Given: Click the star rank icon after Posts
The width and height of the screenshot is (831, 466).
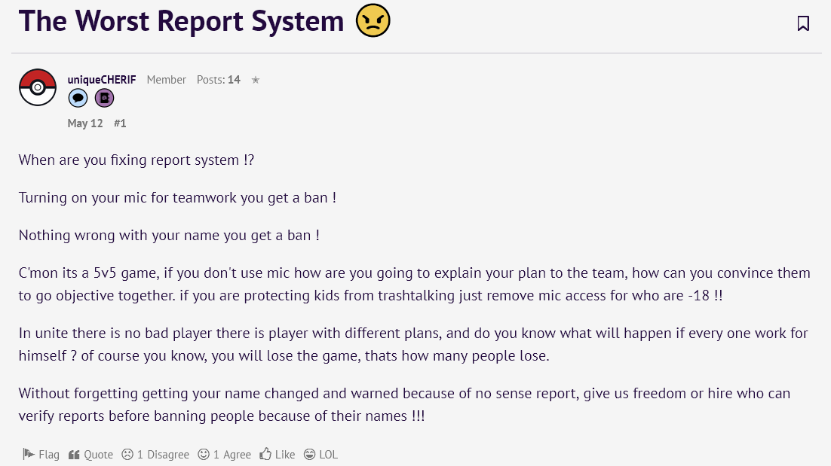Looking at the screenshot, I should point(256,80).
